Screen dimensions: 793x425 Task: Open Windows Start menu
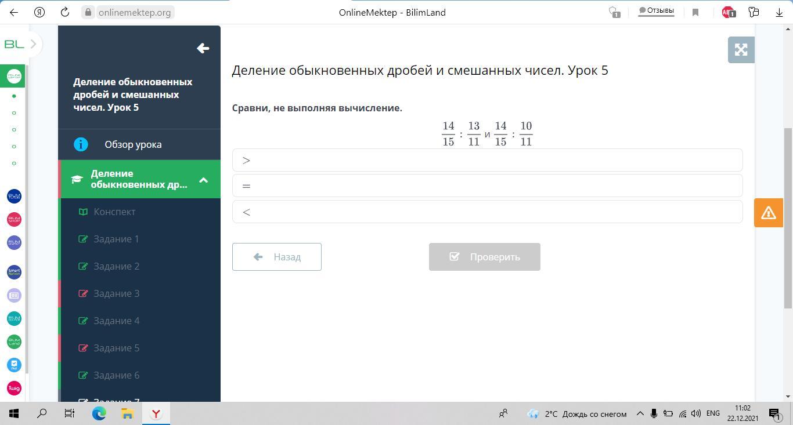14,413
